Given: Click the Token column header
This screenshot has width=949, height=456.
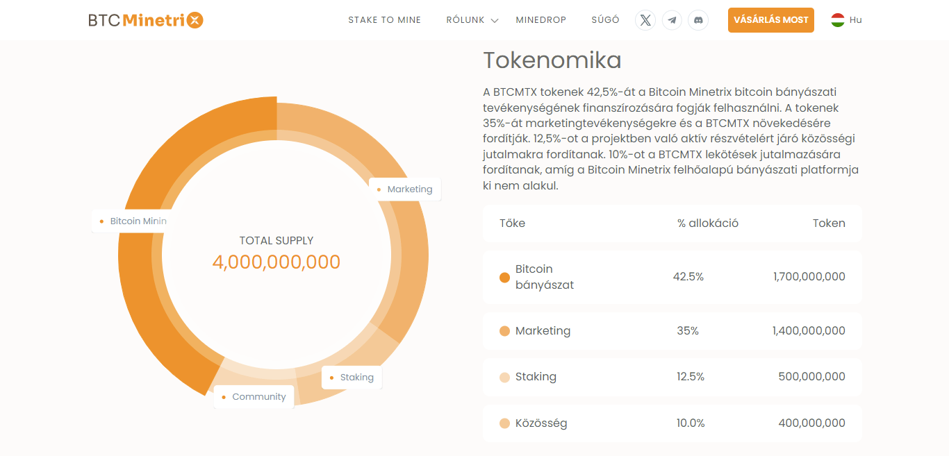Looking at the screenshot, I should [829, 223].
